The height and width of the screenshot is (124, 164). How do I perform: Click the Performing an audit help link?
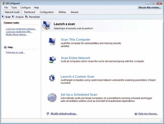[15, 52]
